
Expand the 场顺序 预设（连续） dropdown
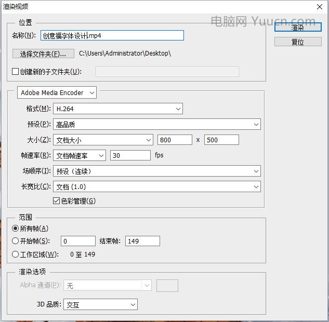(157, 171)
